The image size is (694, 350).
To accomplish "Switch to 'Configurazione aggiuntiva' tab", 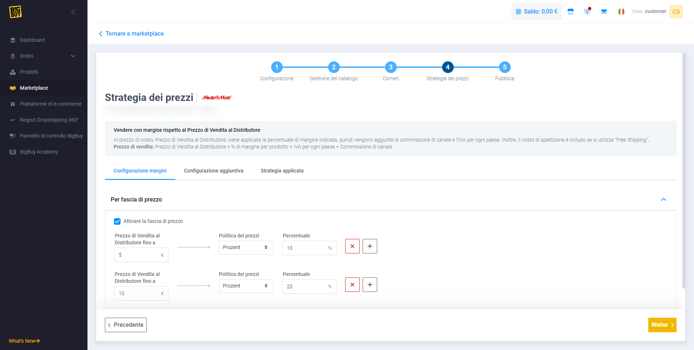I will pyautogui.click(x=213, y=171).
